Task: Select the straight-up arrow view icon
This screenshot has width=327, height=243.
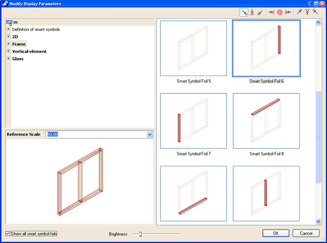Action: pyautogui.click(x=307, y=13)
